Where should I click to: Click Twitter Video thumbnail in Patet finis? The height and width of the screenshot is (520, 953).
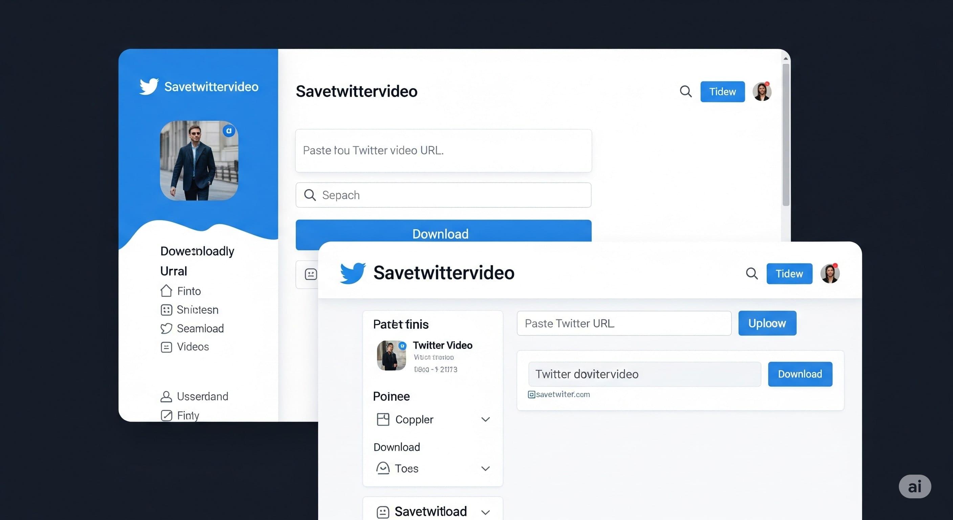tap(392, 356)
